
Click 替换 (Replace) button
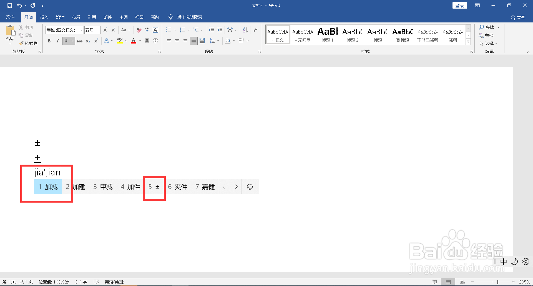pyautogui.click(x=486, y=35)
